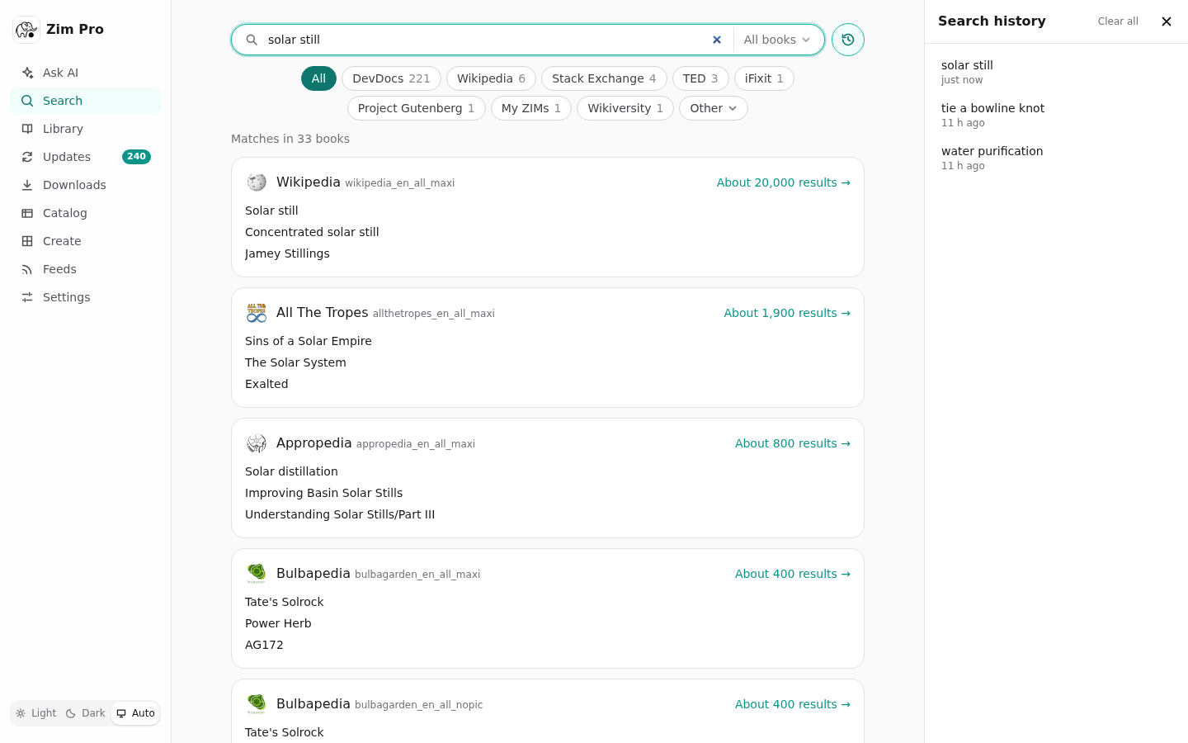
Task: Click the Search magnifier icon in sidebar
Action: [27, 101]
